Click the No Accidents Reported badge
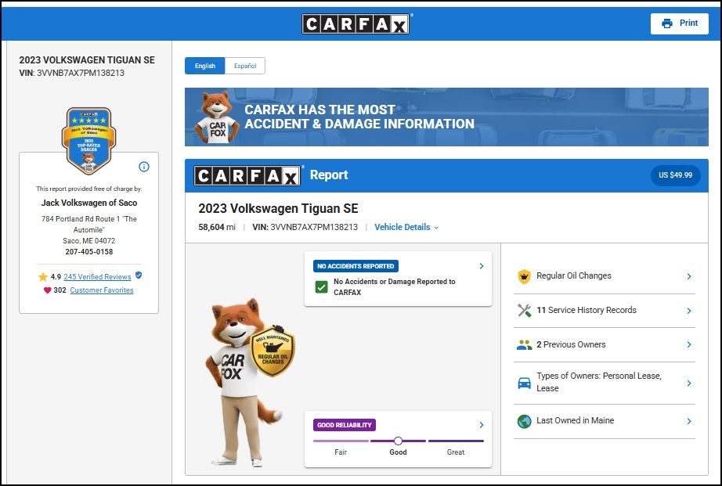Image resolution: width=722 pixels, height=486 pixels. point(356,266)
